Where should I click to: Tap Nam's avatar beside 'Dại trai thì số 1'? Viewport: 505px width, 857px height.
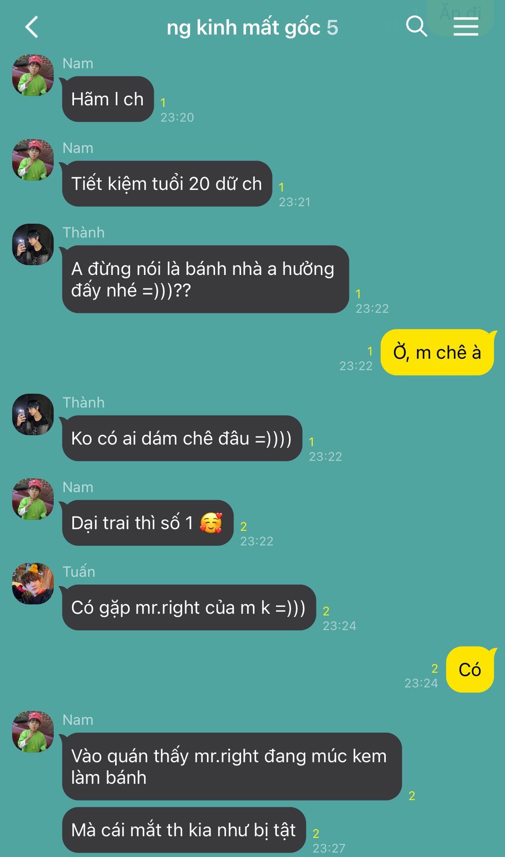click(x=33, y=499)
